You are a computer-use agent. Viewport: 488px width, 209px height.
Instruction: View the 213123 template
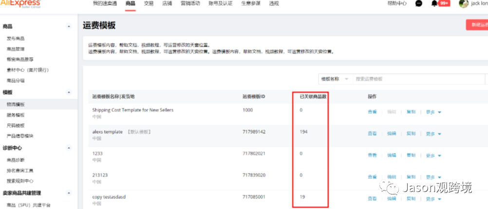(x=372, y=177)
